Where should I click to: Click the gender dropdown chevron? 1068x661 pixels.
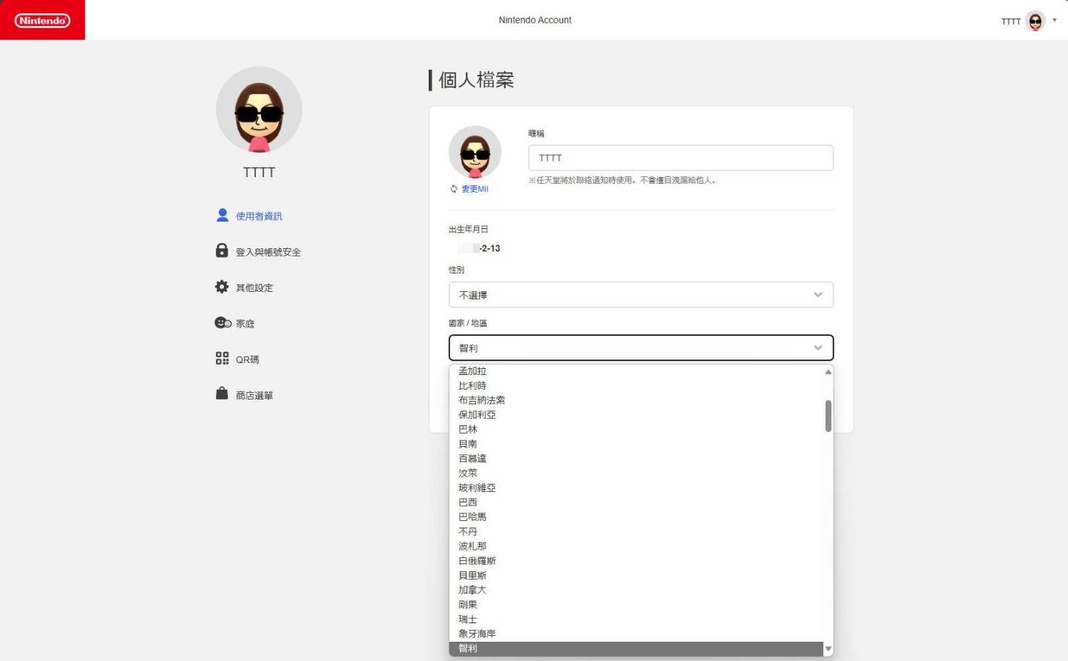coord(818,295)
